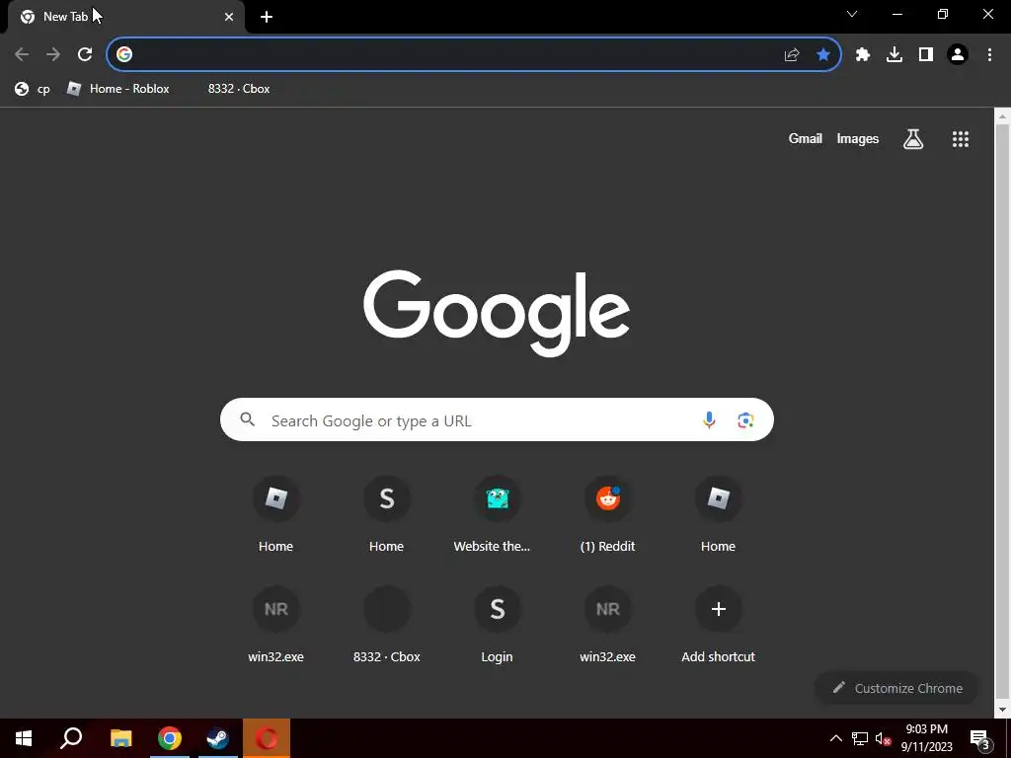Open the Extensions puzzle icon
Viewport: 1011px width, 758px height.
(863, 54)
